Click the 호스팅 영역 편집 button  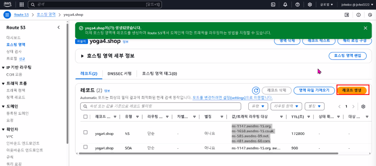click(347, 56)
